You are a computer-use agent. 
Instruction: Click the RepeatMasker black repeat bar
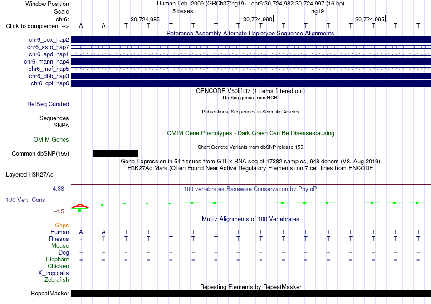[250, 293]
